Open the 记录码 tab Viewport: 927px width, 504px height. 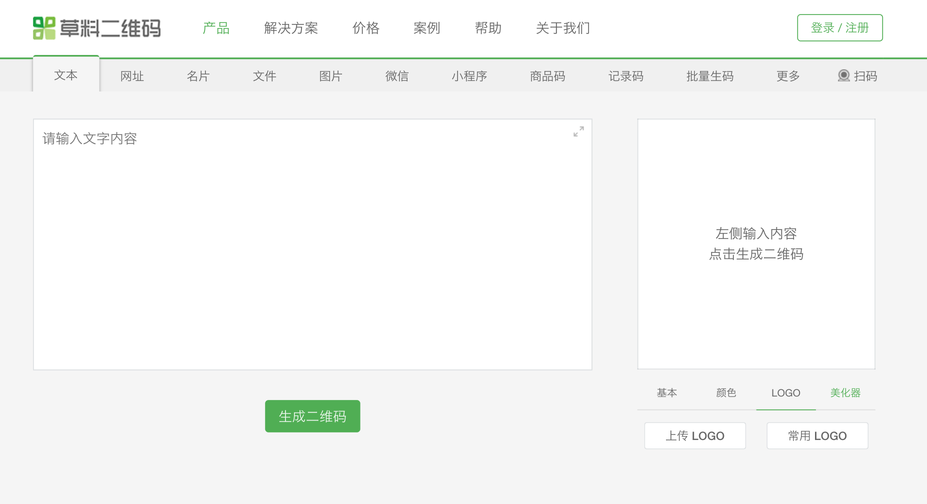pyautogui.click(x=626, y=76)
